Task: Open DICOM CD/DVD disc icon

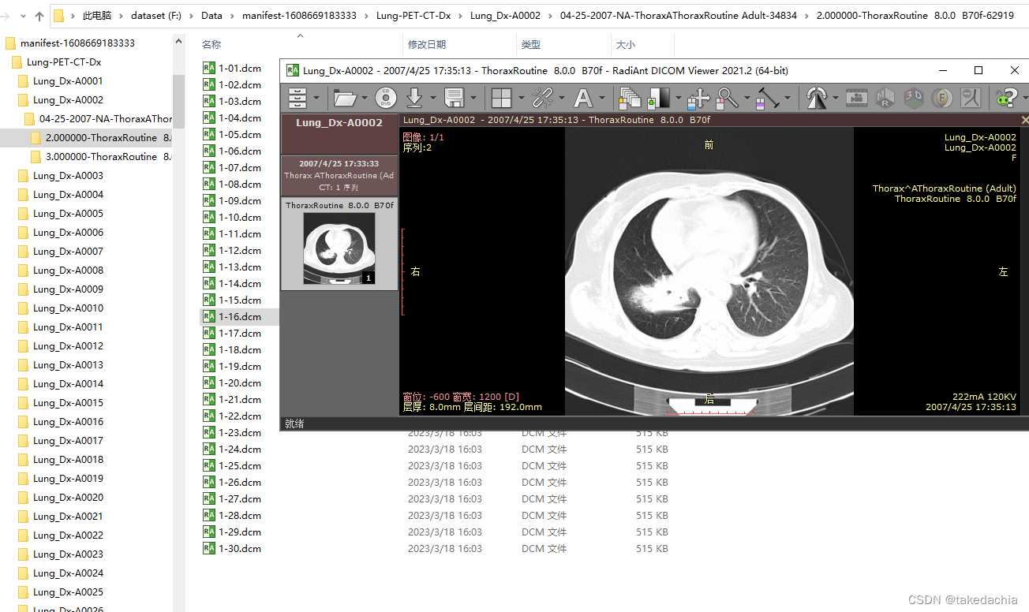Action: point(386,98)
